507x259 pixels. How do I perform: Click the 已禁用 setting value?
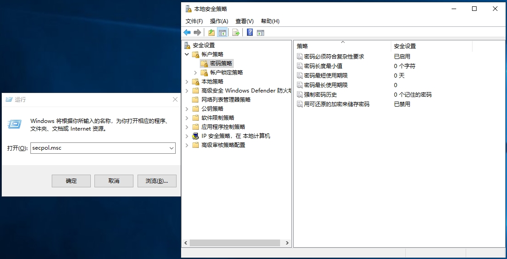pyautogui.click(x=402, y=104)
